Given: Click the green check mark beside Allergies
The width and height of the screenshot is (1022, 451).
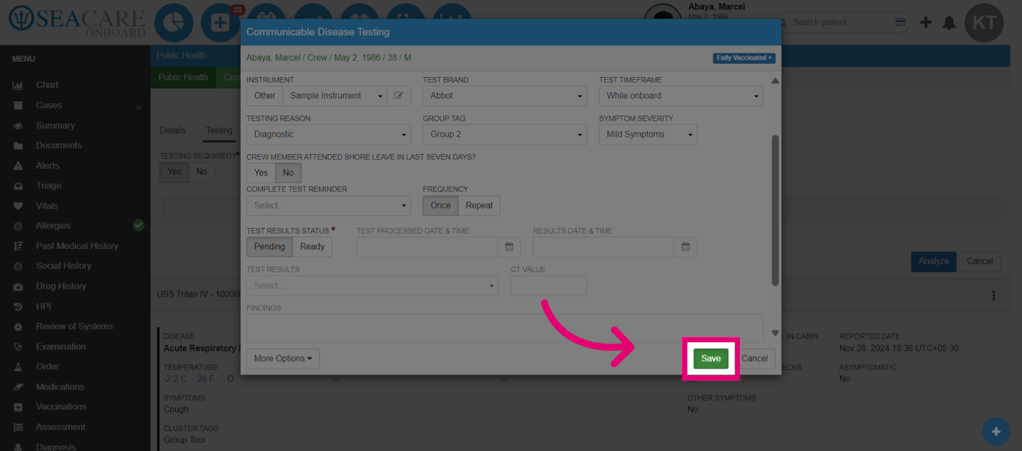Looking at the screenshot, I should [138, 225].
